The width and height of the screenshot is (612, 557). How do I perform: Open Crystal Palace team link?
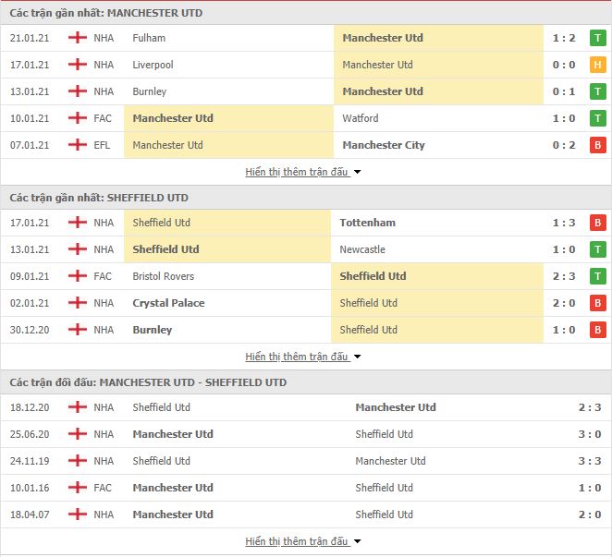tap(168, 303)
